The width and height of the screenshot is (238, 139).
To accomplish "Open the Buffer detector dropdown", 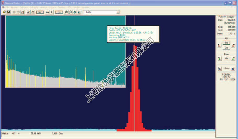I will [118, 12].
